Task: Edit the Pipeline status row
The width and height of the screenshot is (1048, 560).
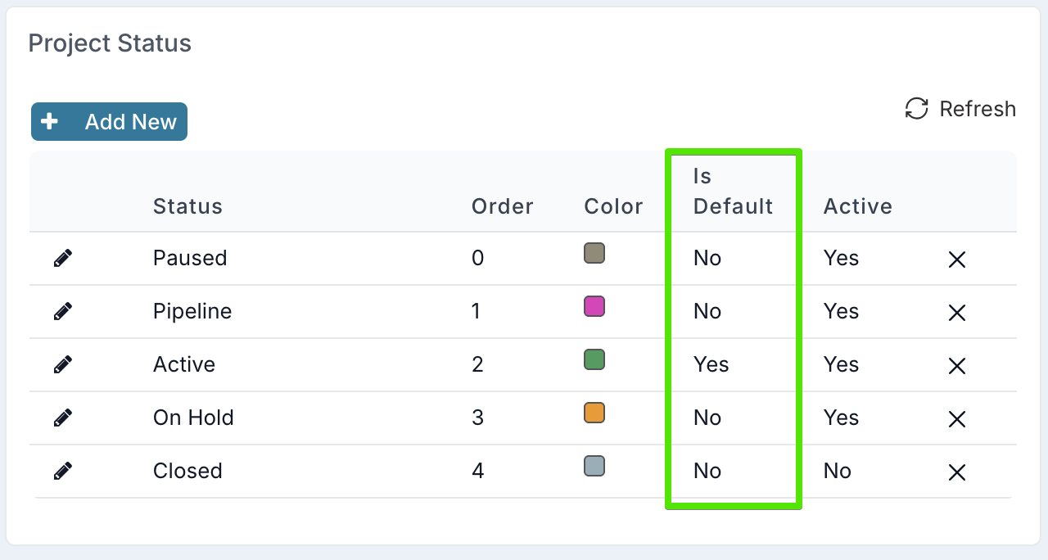Action: (x=63, y=312)
